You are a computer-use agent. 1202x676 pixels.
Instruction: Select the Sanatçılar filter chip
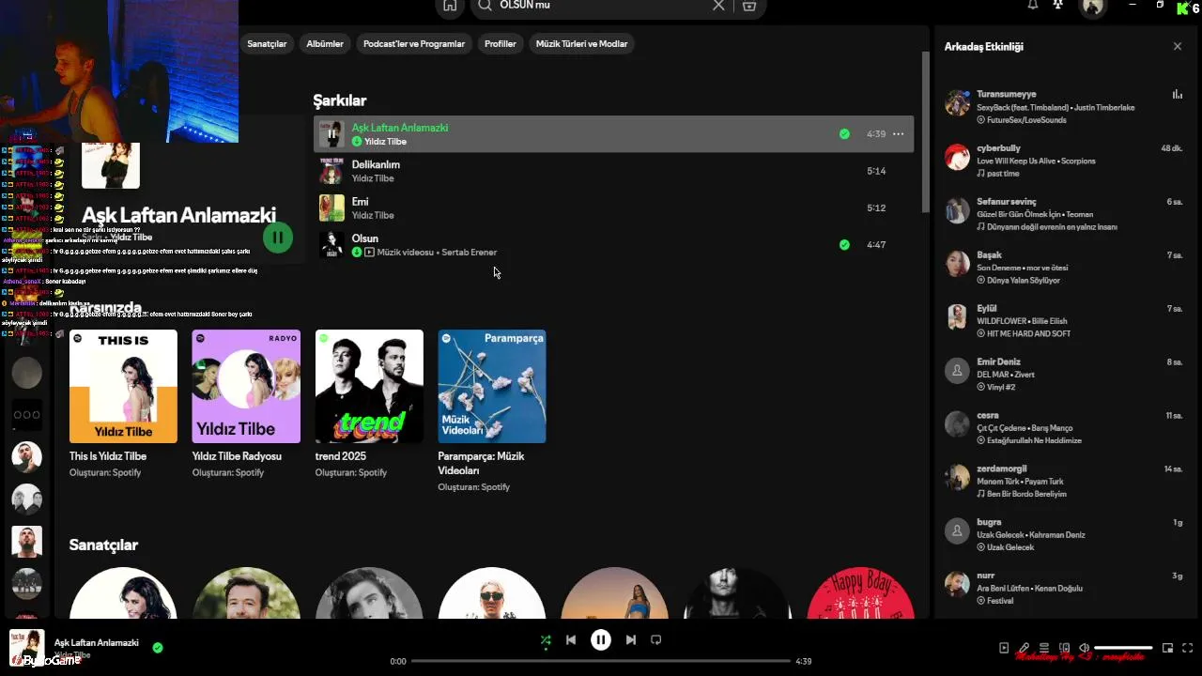[267, 44]
